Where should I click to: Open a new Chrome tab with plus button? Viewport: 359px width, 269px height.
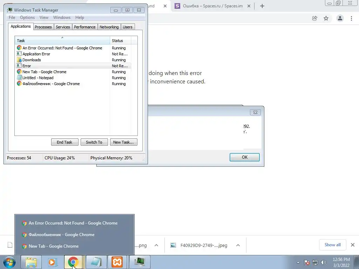262,6
